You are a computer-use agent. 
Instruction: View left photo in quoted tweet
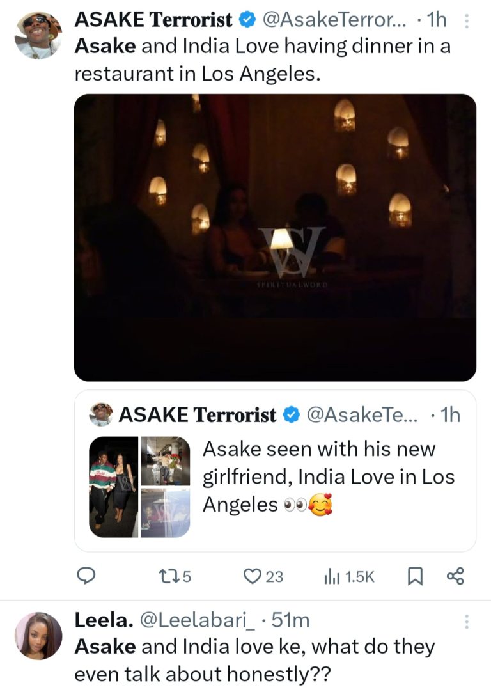[113, 487]
